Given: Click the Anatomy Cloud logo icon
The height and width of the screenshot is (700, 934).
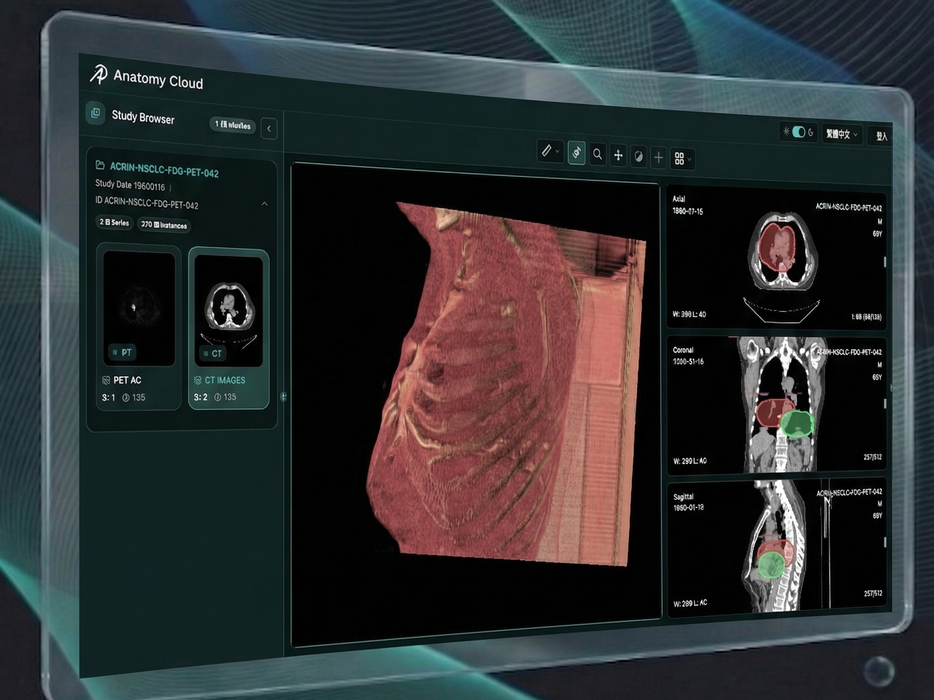Looking at the screenshot, I should coord(98,74).
